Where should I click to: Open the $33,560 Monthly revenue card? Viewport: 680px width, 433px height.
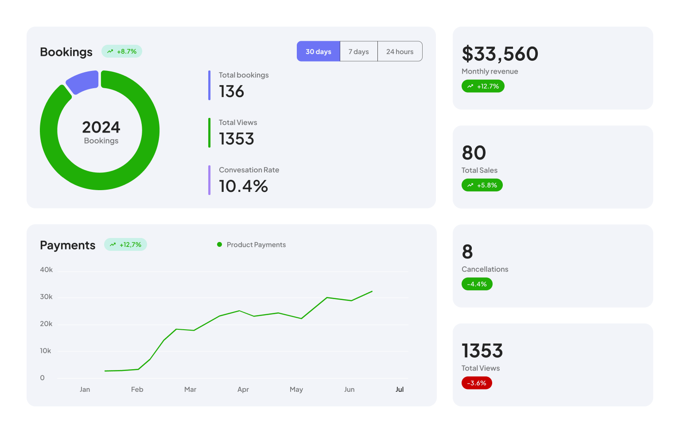[552, 68]
